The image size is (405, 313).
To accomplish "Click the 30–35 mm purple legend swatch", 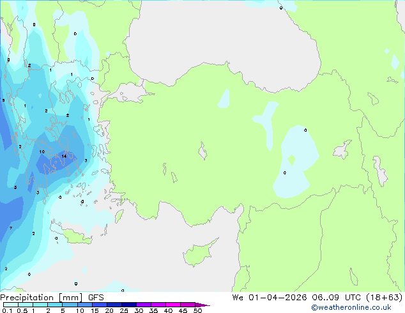I will (x=144, y=305).
